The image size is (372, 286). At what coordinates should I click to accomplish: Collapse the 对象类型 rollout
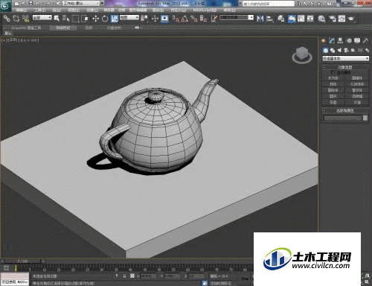click(345, 67)
